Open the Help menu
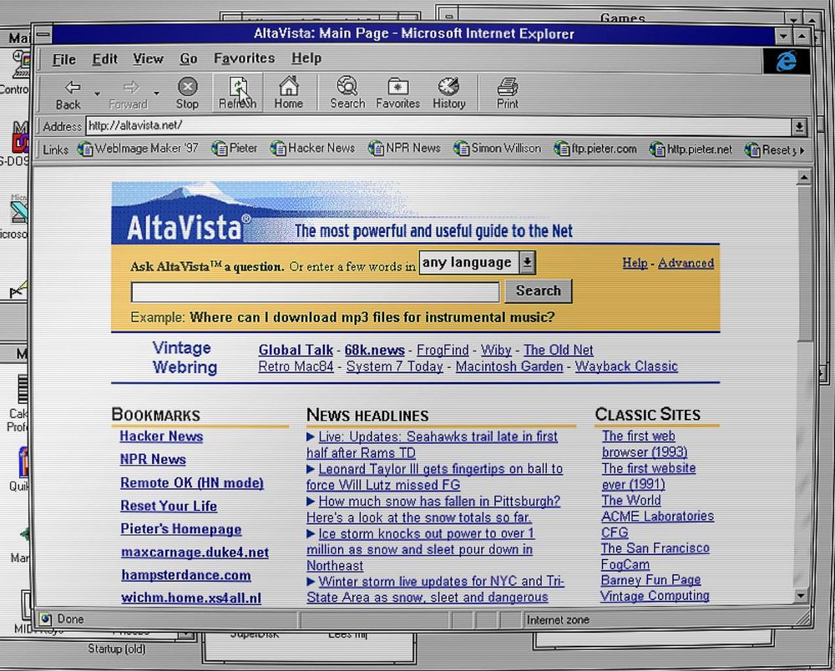The height and width of the screenshot is (671, 835). pyautogui.click(x=306, y=58)
